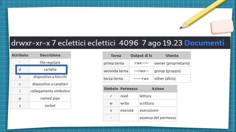This screenshot has width=236, height=132.
Task: Click the ls output in seconda terna row
Action: [141, 71]
